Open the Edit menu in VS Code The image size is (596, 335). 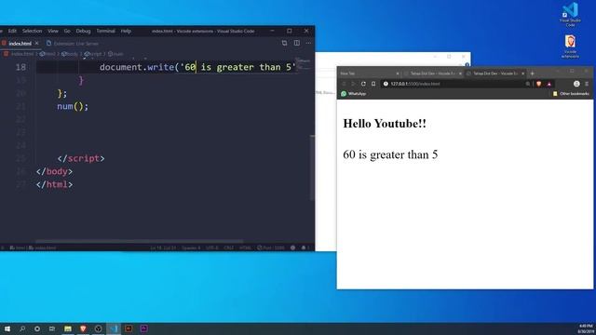(x=12, y=31)
